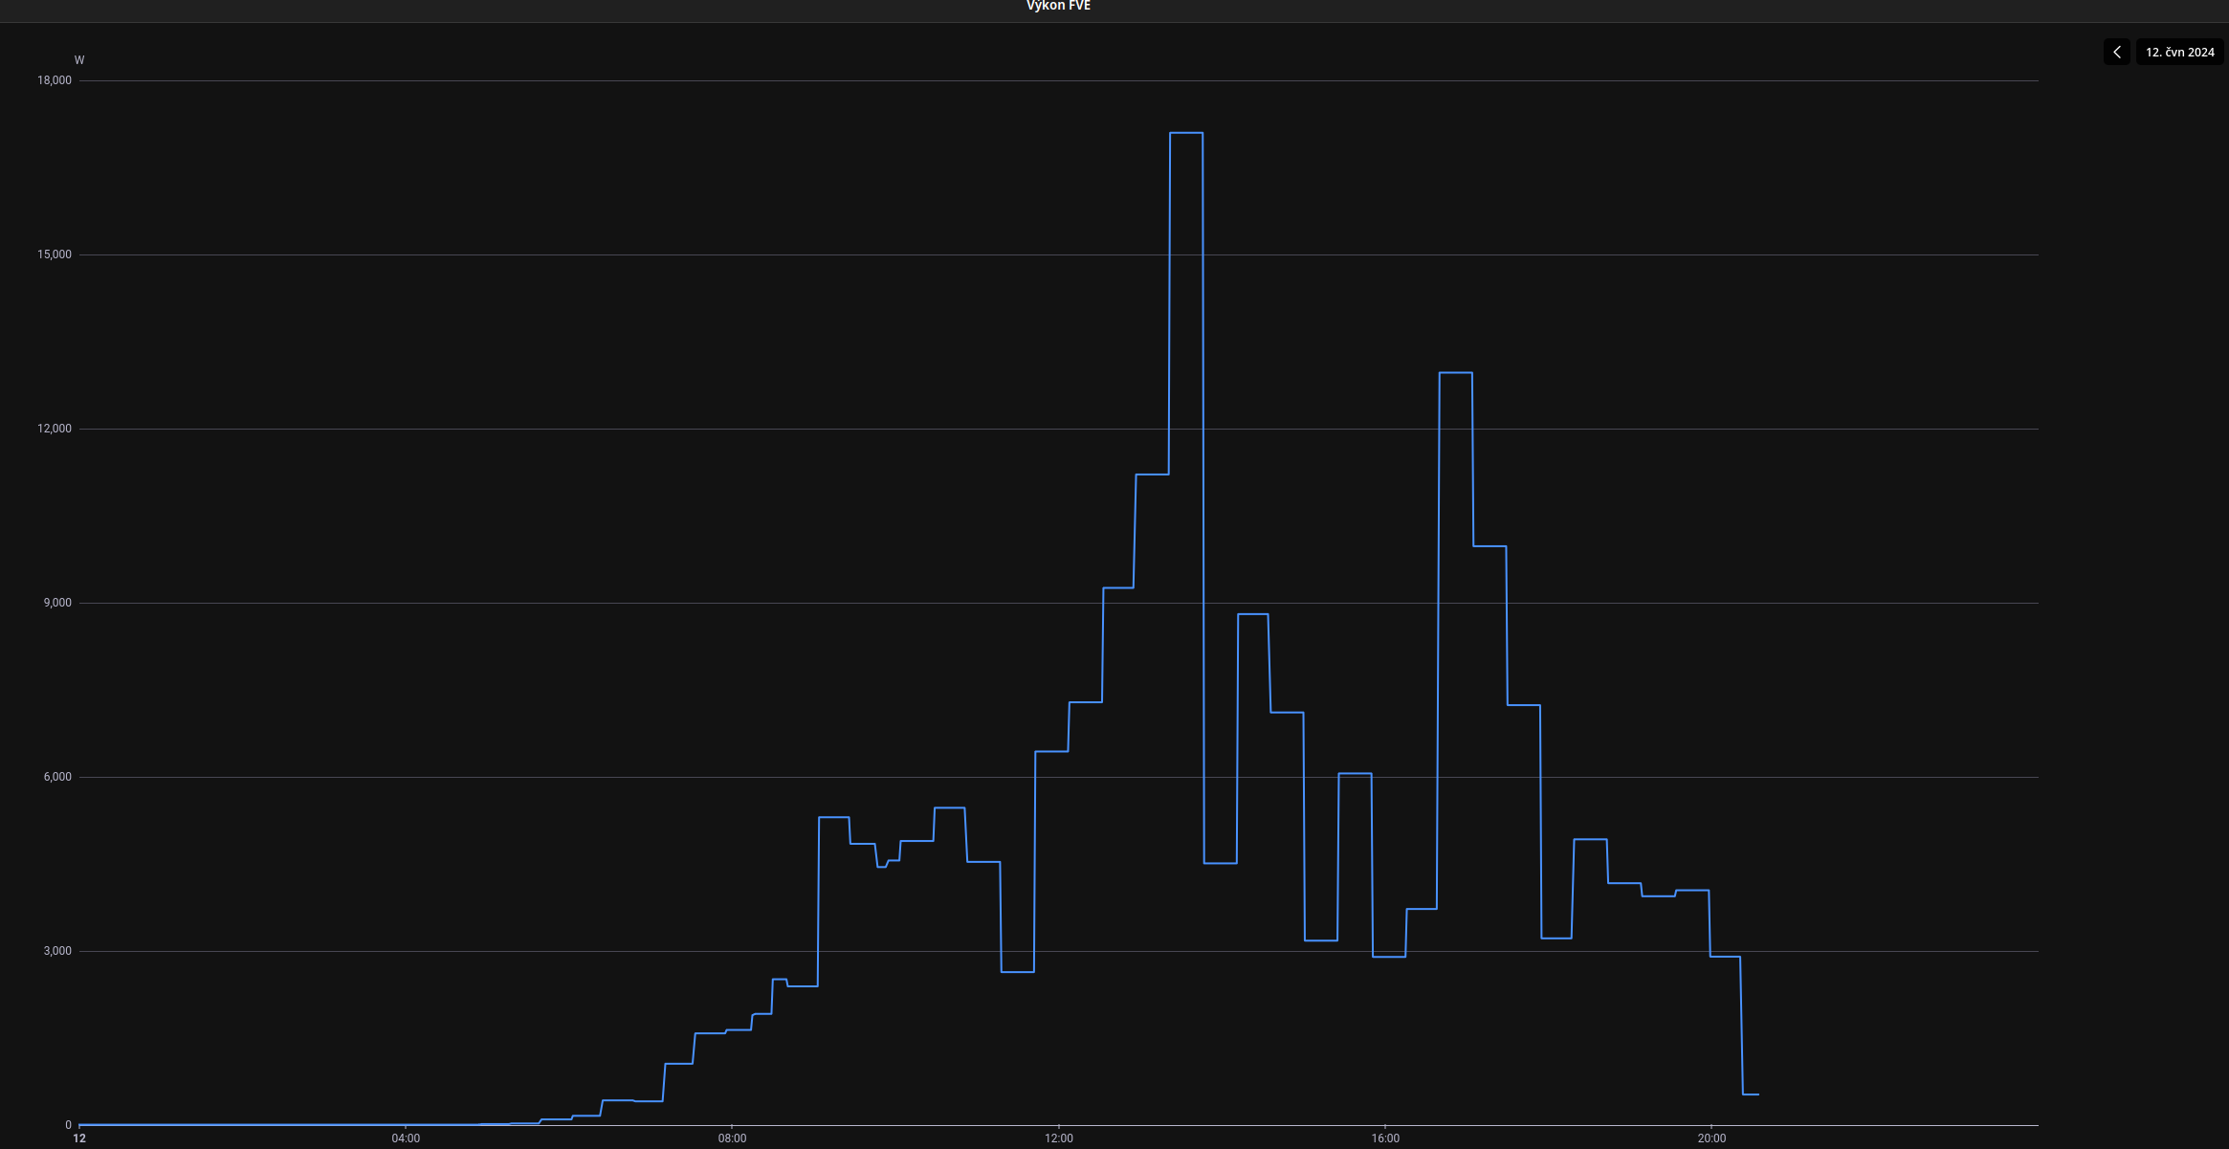Click the 0 label at y-axis origin
This screenshot has height=1149, width=2229.
click(x=68, y=1125)
